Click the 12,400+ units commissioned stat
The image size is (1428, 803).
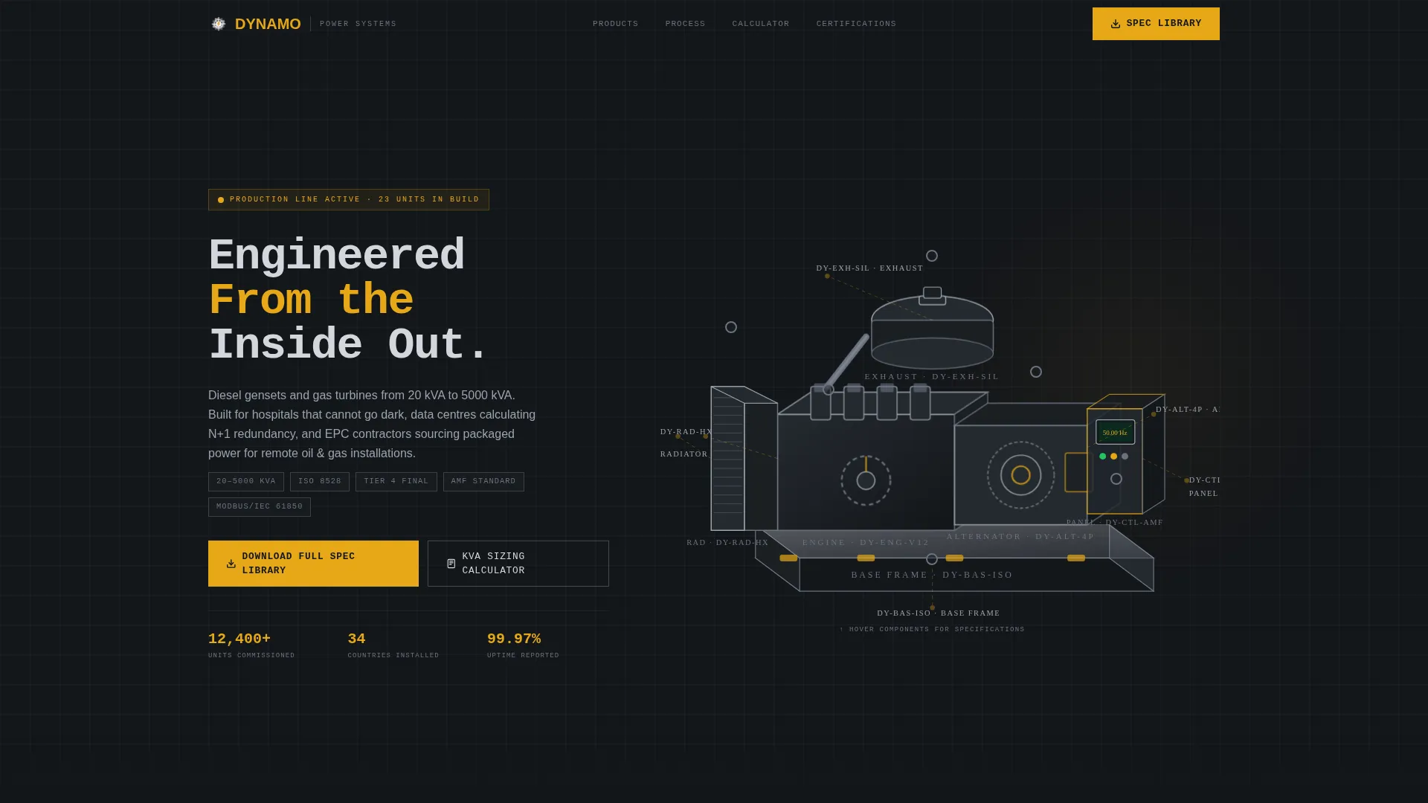[251, 645]
